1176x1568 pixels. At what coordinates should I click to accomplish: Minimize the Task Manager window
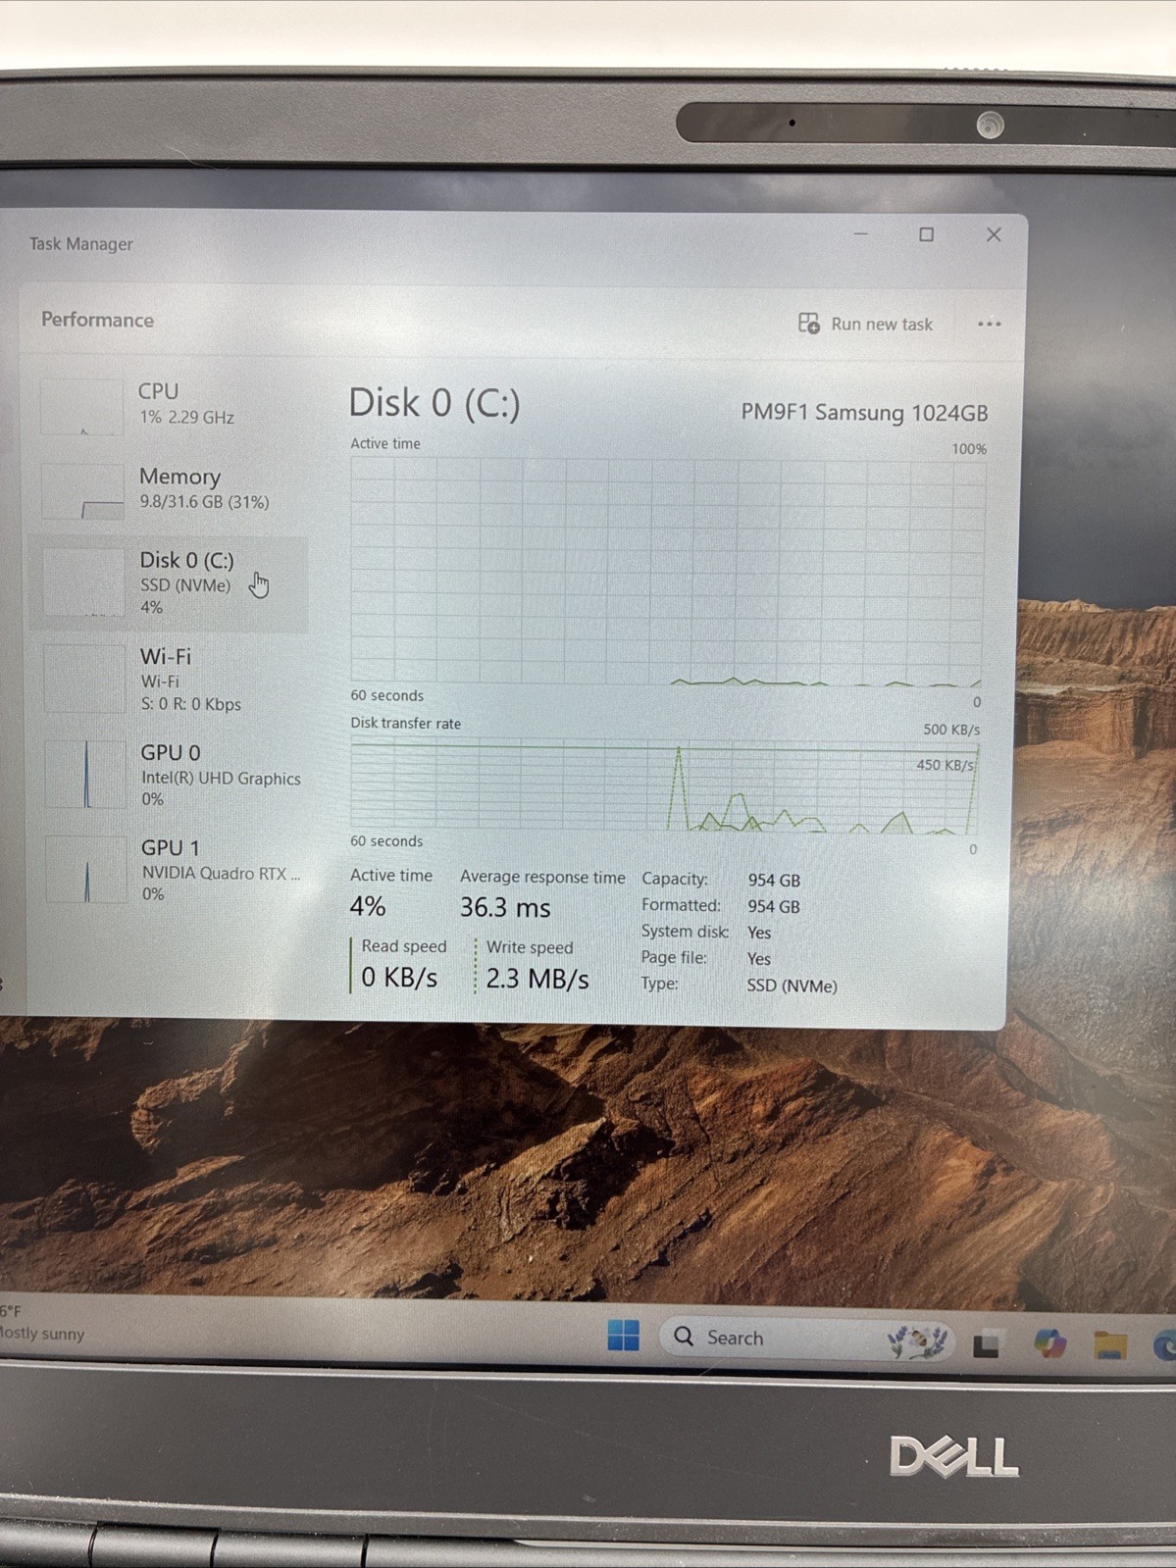pyautogui.click(x=860, y=234)
